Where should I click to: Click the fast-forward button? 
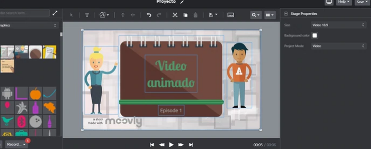tap(181, 145)
